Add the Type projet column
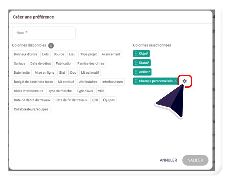 click(88, 54)
